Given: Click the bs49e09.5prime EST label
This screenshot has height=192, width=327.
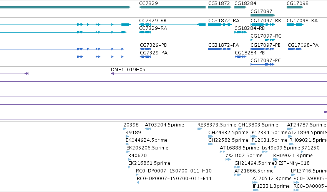Looking at the screenshot, I should click(281, 148).
